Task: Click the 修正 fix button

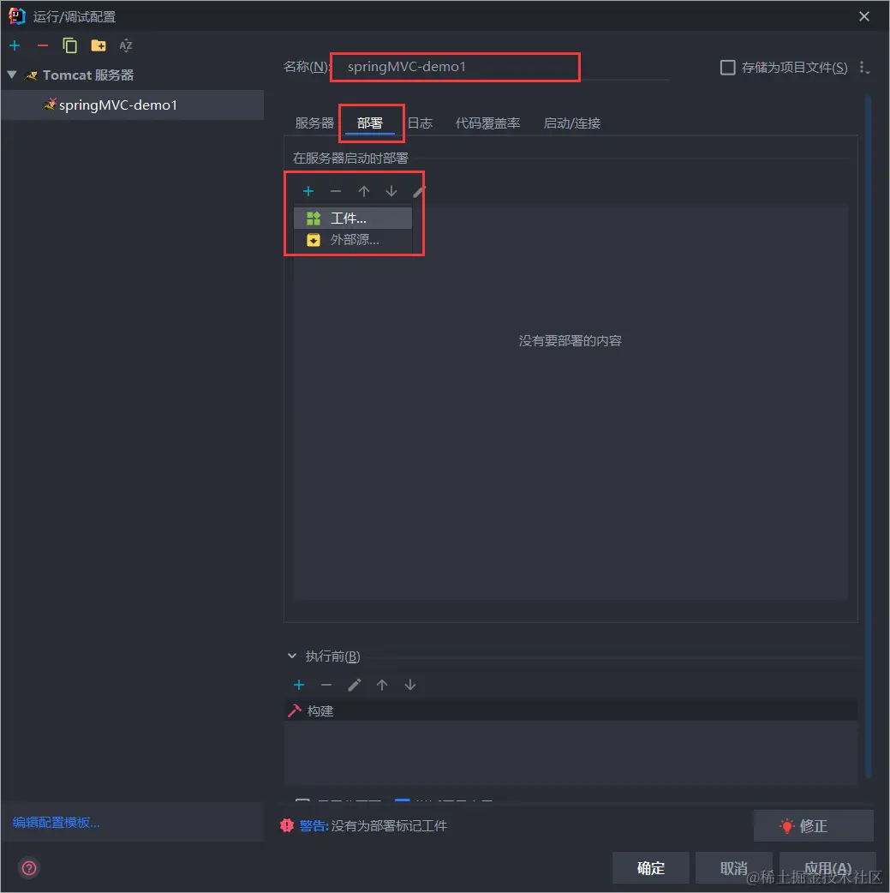Action: point(813,826)
